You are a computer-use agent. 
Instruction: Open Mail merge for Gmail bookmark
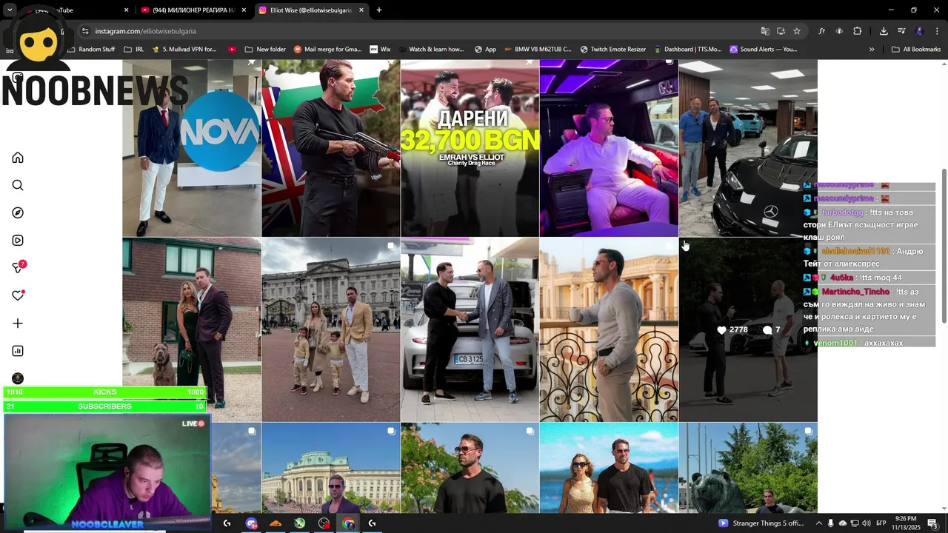[x=327, y=50]
